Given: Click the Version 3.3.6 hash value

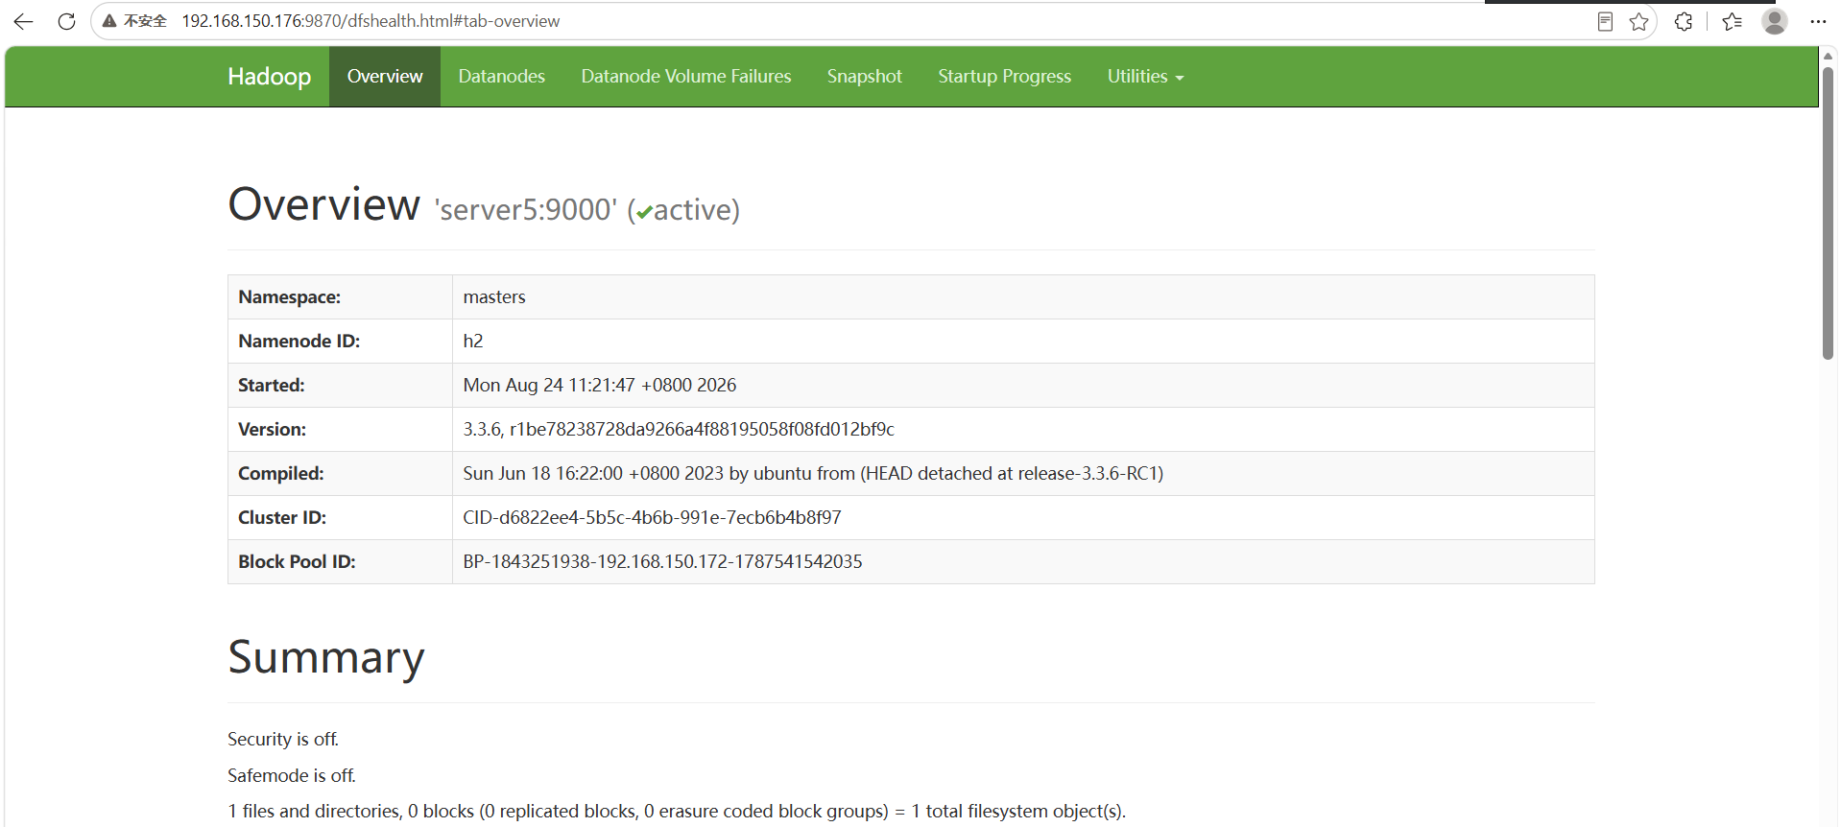Looking at the screenshot, I should coord(679,430).
